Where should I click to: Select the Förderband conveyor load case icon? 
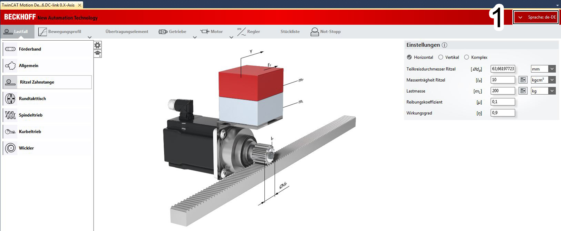pos(10,49)
